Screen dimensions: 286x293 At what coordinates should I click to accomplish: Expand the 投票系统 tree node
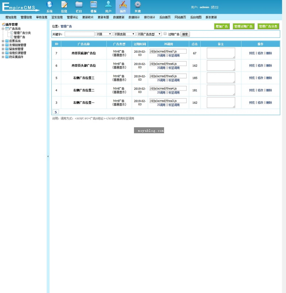pos(3,41)
